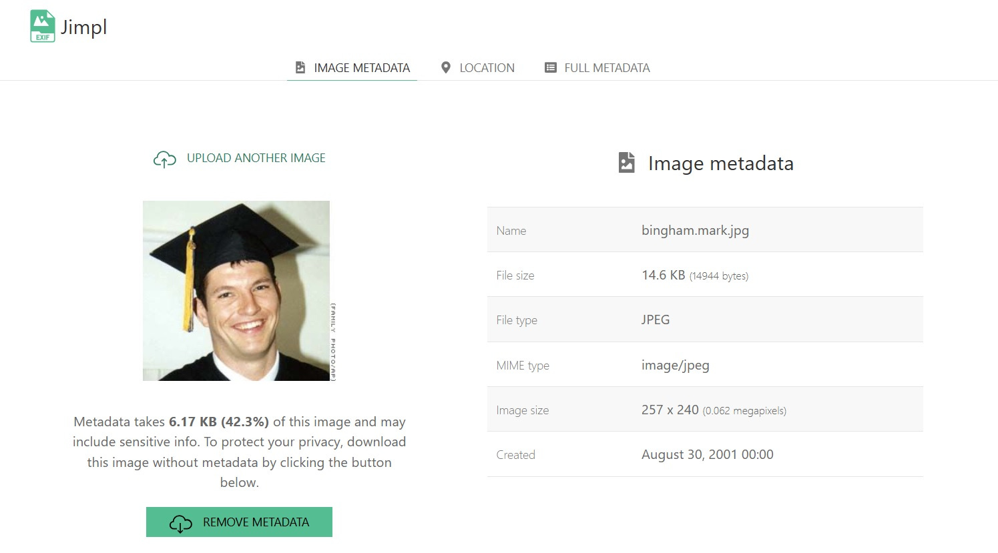The height and width of the screenshot is (553, 998).
Task: Click the 'Name' row label
Action: tap(511, 231)
